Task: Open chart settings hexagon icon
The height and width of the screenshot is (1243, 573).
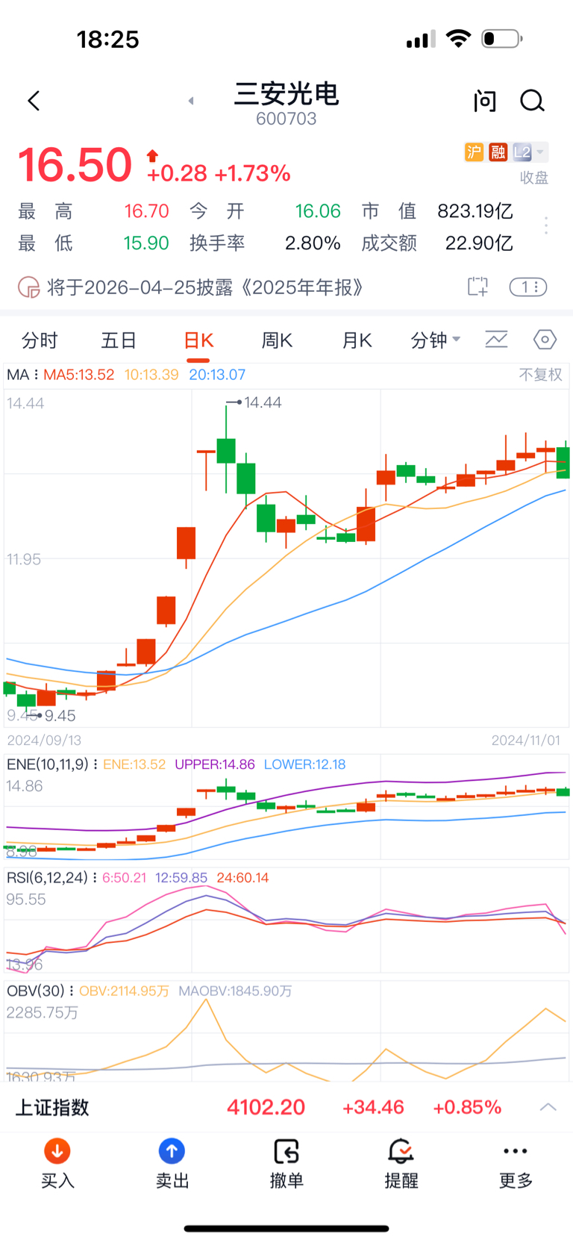Action: tap(545, 340)
